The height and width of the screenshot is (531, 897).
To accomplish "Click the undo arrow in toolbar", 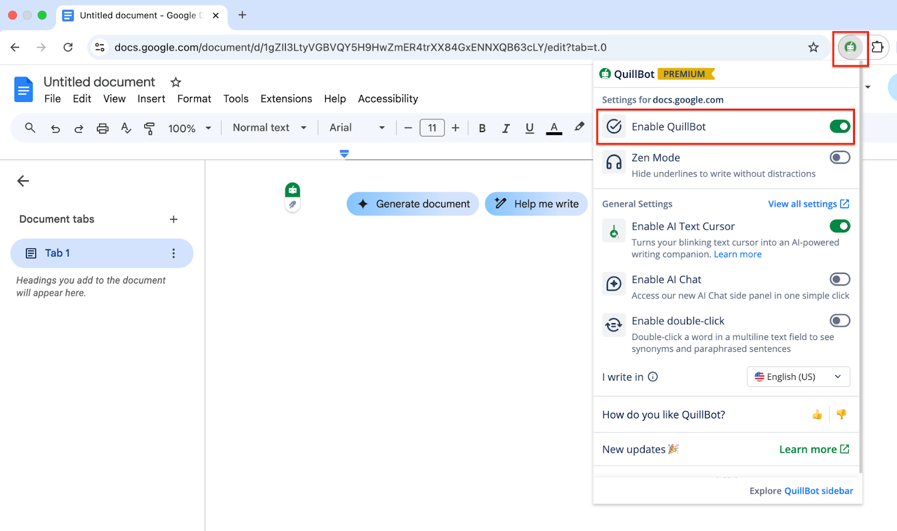I will (x=56, y=128).
